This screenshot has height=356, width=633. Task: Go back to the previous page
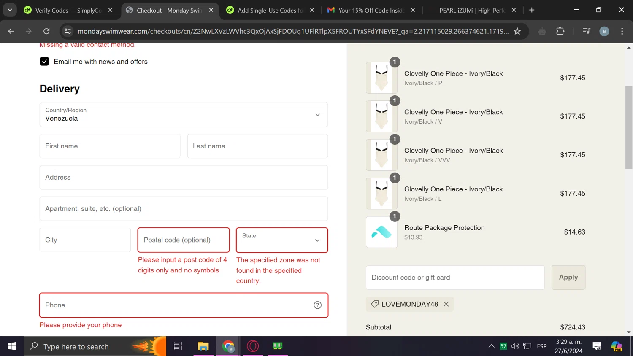[11, 31]
